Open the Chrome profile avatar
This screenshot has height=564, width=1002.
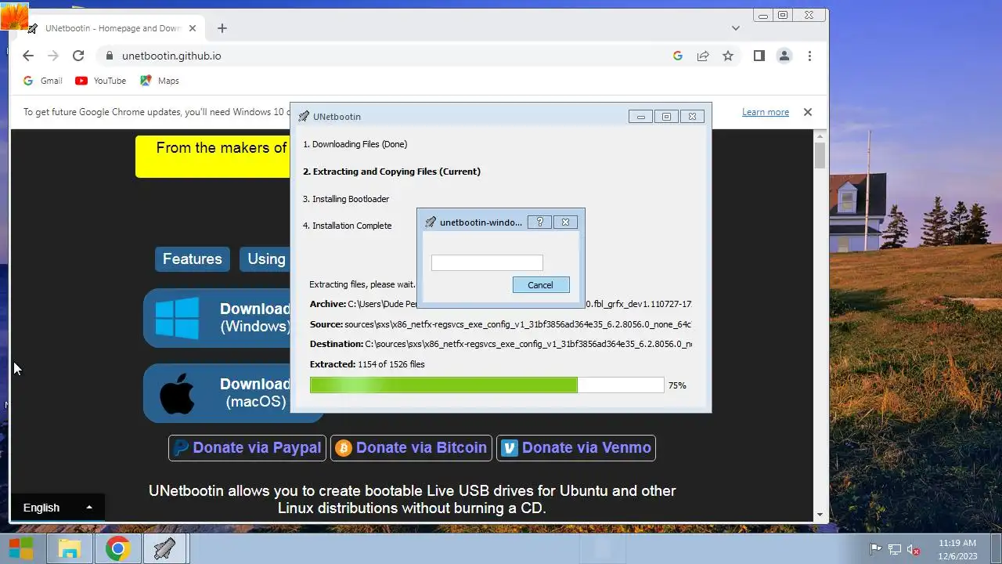coord(784,56)
